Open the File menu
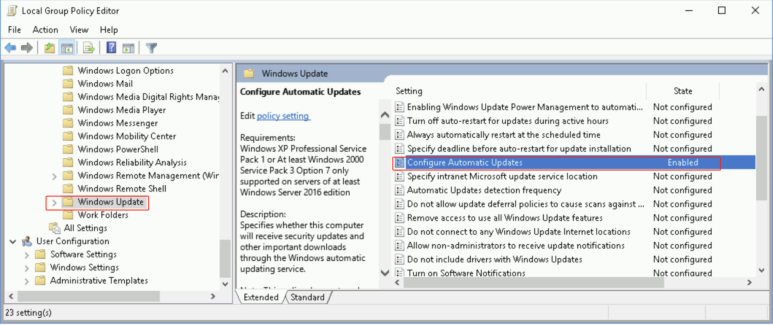 pos(14,30)
